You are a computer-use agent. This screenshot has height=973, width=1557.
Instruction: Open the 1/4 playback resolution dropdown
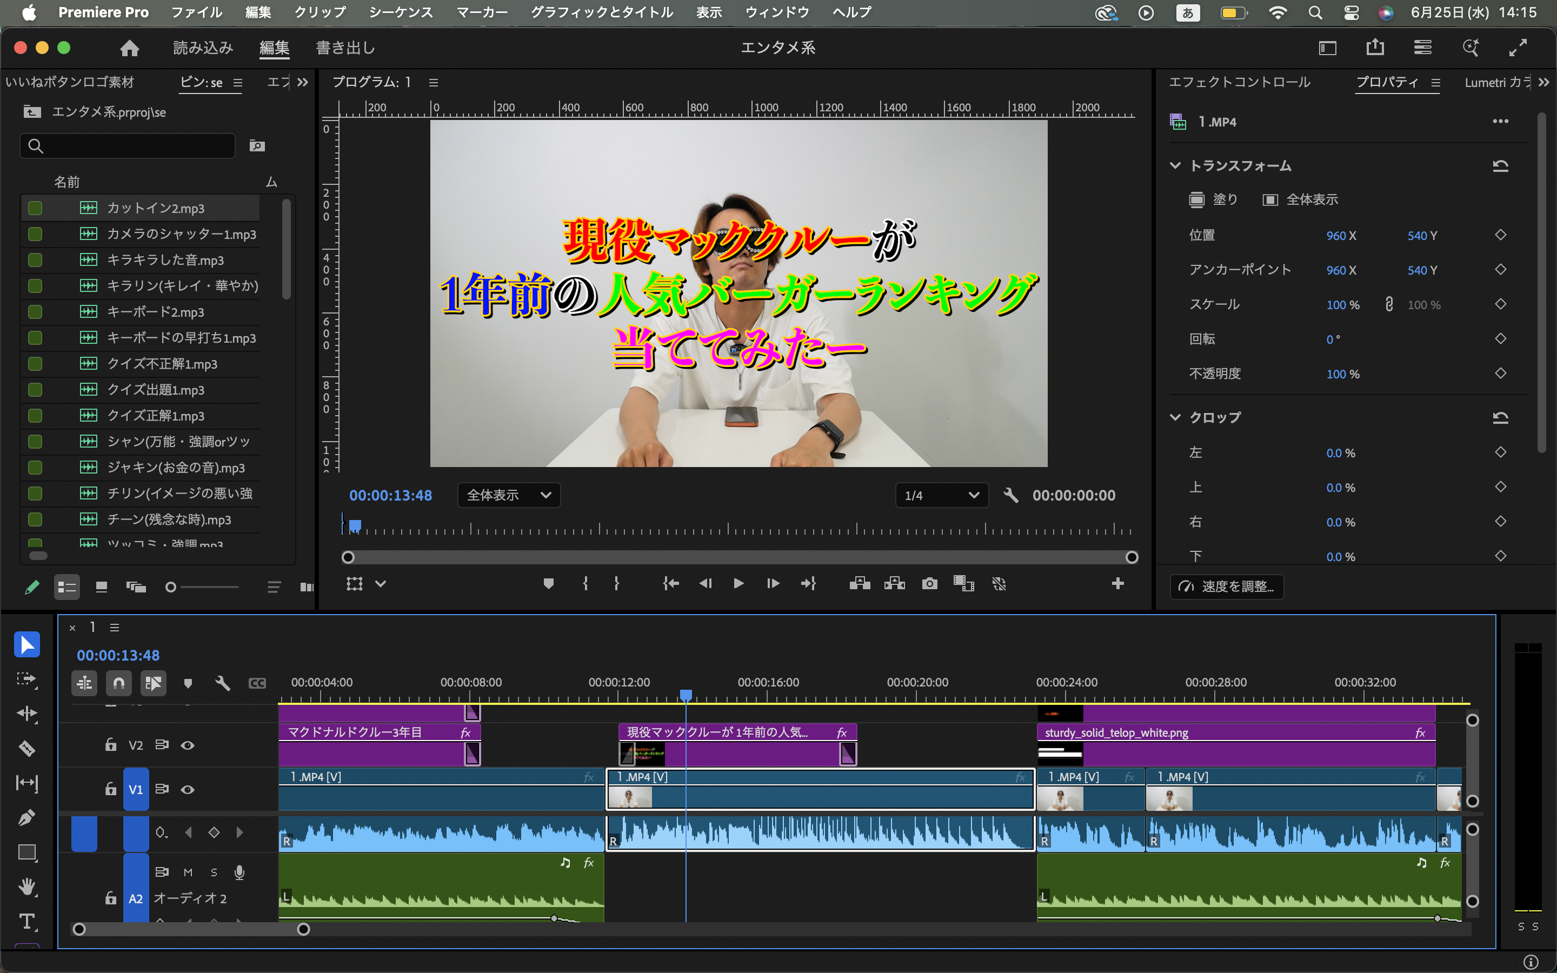coord(941,495)
